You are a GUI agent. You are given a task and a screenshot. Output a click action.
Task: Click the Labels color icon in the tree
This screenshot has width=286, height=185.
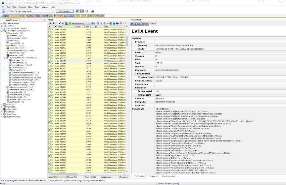5,109
